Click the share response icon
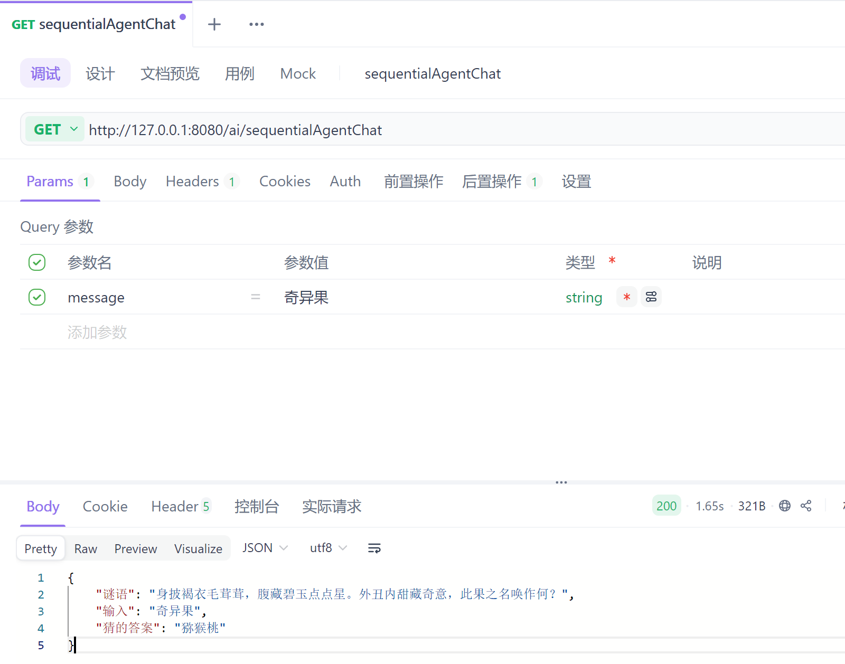 pos(806,506)
